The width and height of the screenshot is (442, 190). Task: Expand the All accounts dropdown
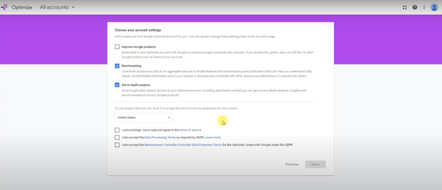[x=57, y=7]
